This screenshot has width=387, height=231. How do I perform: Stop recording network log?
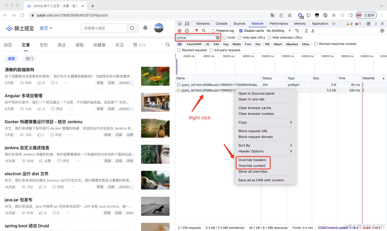click(x=180, y=31)
